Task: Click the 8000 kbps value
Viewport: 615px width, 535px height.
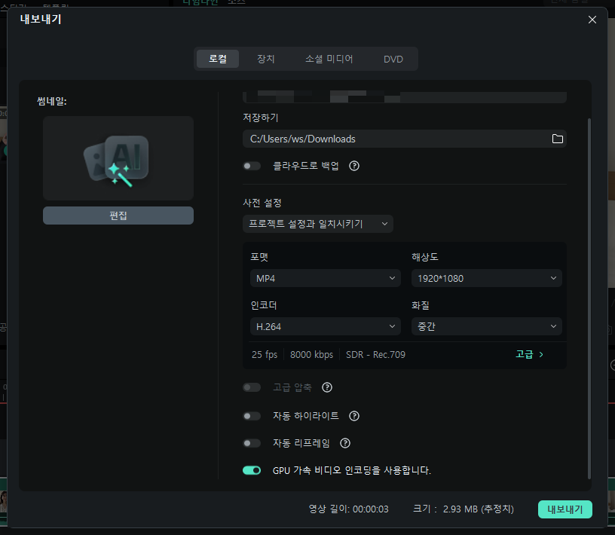Action: click(x=311, y=355)
